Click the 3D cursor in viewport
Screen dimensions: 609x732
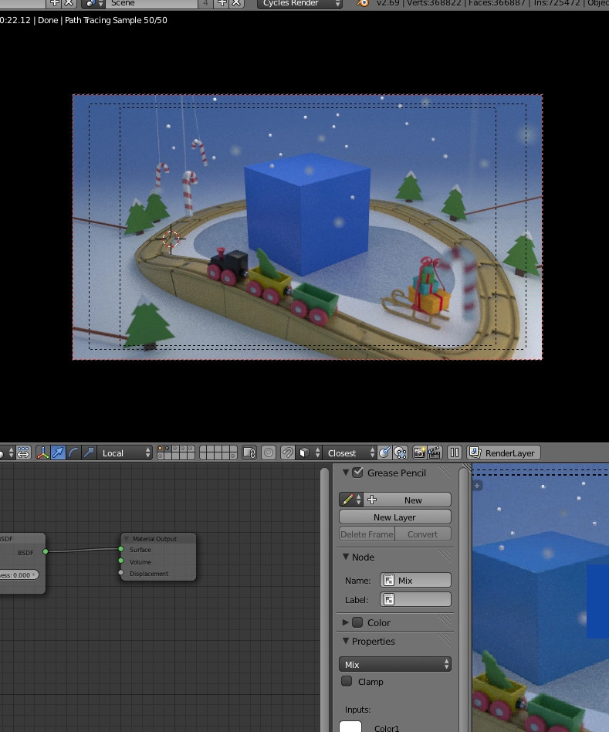point(171,239)
